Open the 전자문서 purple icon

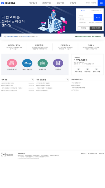click(58, 63)
